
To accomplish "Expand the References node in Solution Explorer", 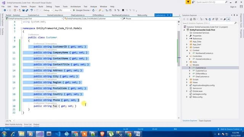I will 187,39.
